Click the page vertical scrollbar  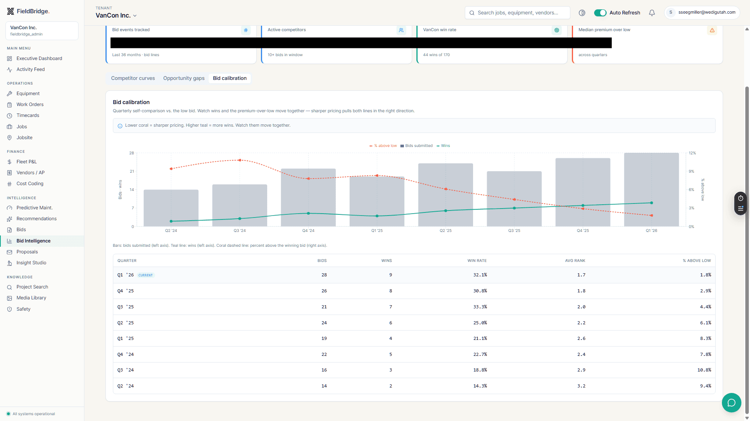click(747, 249)
